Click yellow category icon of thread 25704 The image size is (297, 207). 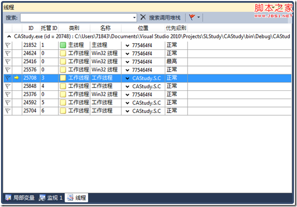63,111
